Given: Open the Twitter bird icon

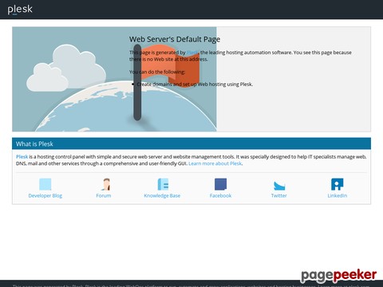Looking at the screenshot, I should [279, 186].
